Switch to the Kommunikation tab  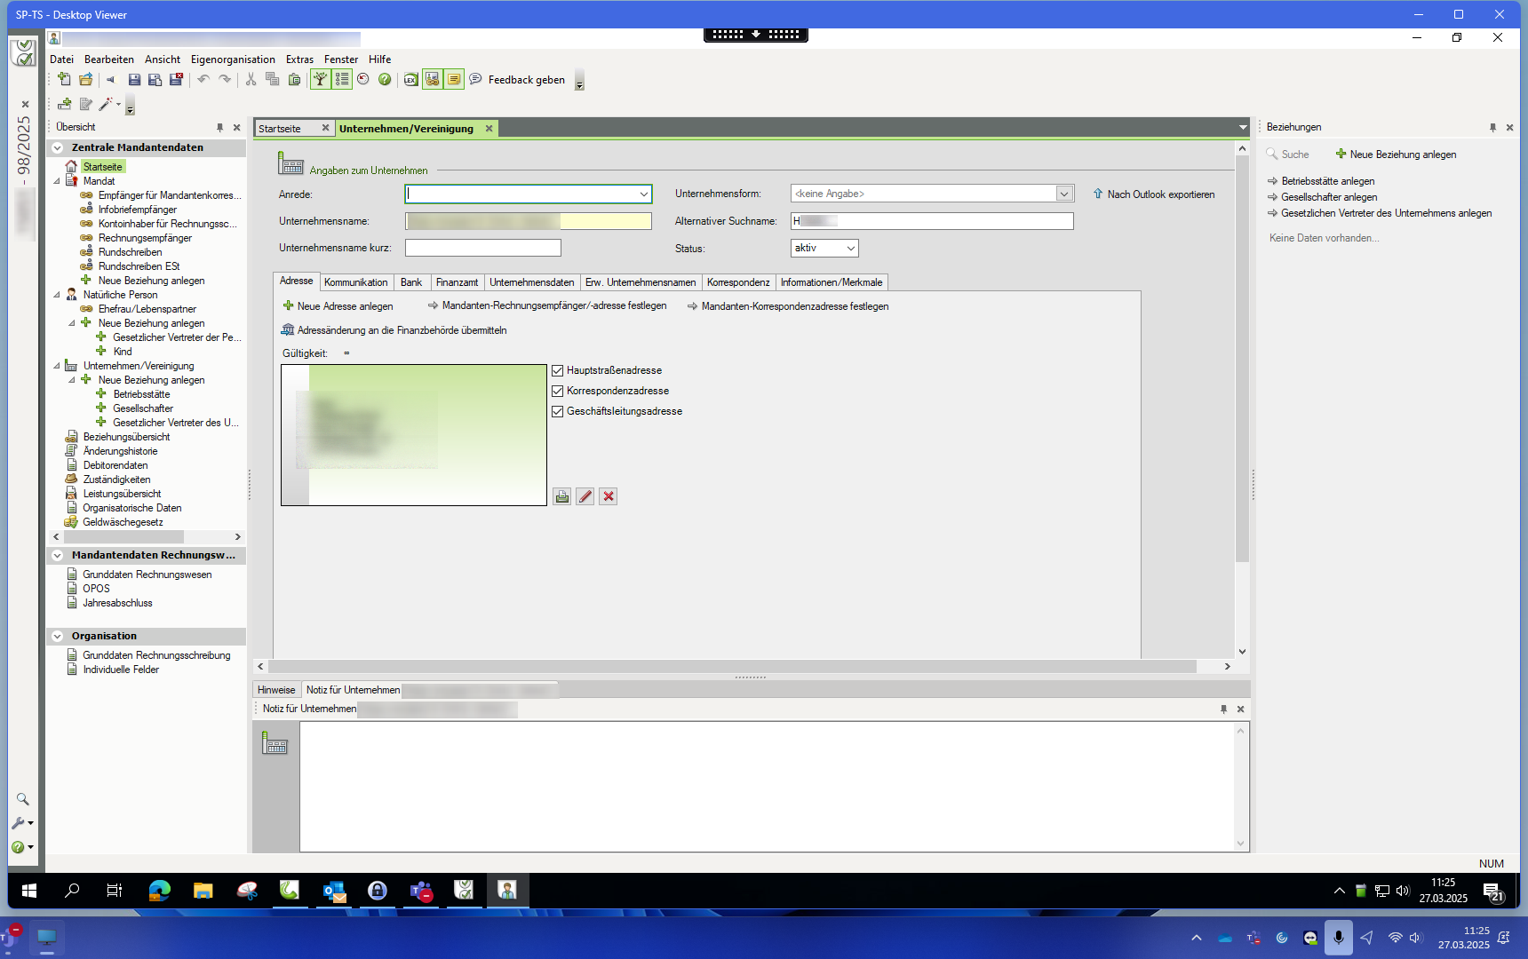(x=355, y=282)
